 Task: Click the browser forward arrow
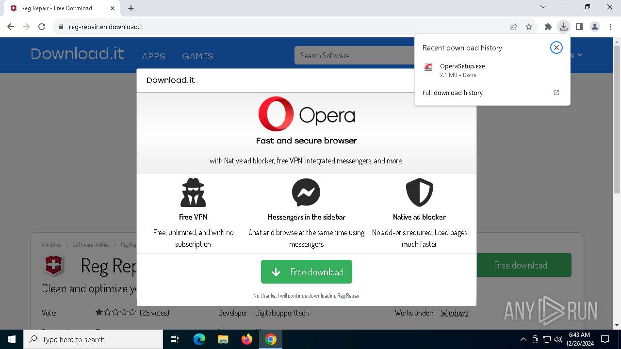tap(26, 27)
